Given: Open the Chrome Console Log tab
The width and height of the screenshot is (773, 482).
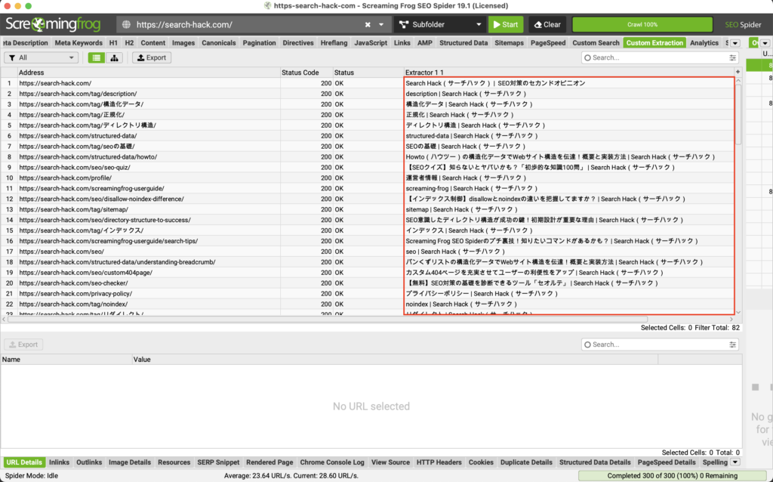Looking at the screenshot, I should pyautogui.click(x=332, y=462).
